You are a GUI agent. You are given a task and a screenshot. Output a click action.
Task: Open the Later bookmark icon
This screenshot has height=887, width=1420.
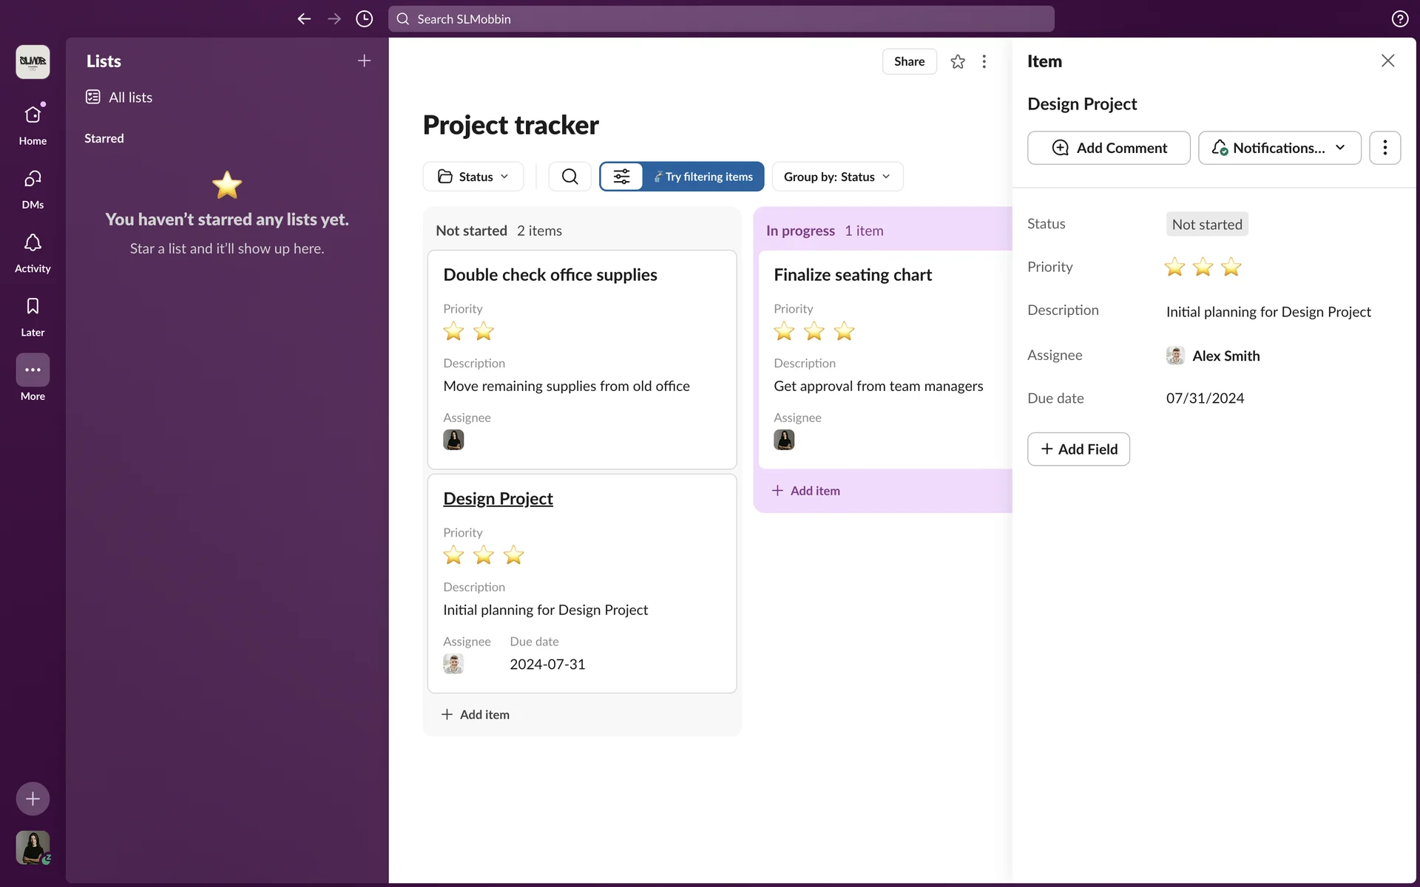tap(33, 307)
